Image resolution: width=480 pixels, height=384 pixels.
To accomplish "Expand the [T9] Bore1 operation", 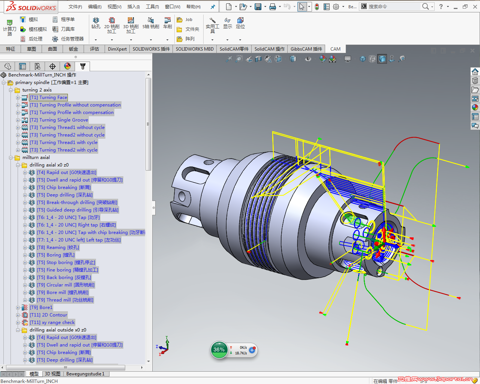I will click(x=18, y=307).
